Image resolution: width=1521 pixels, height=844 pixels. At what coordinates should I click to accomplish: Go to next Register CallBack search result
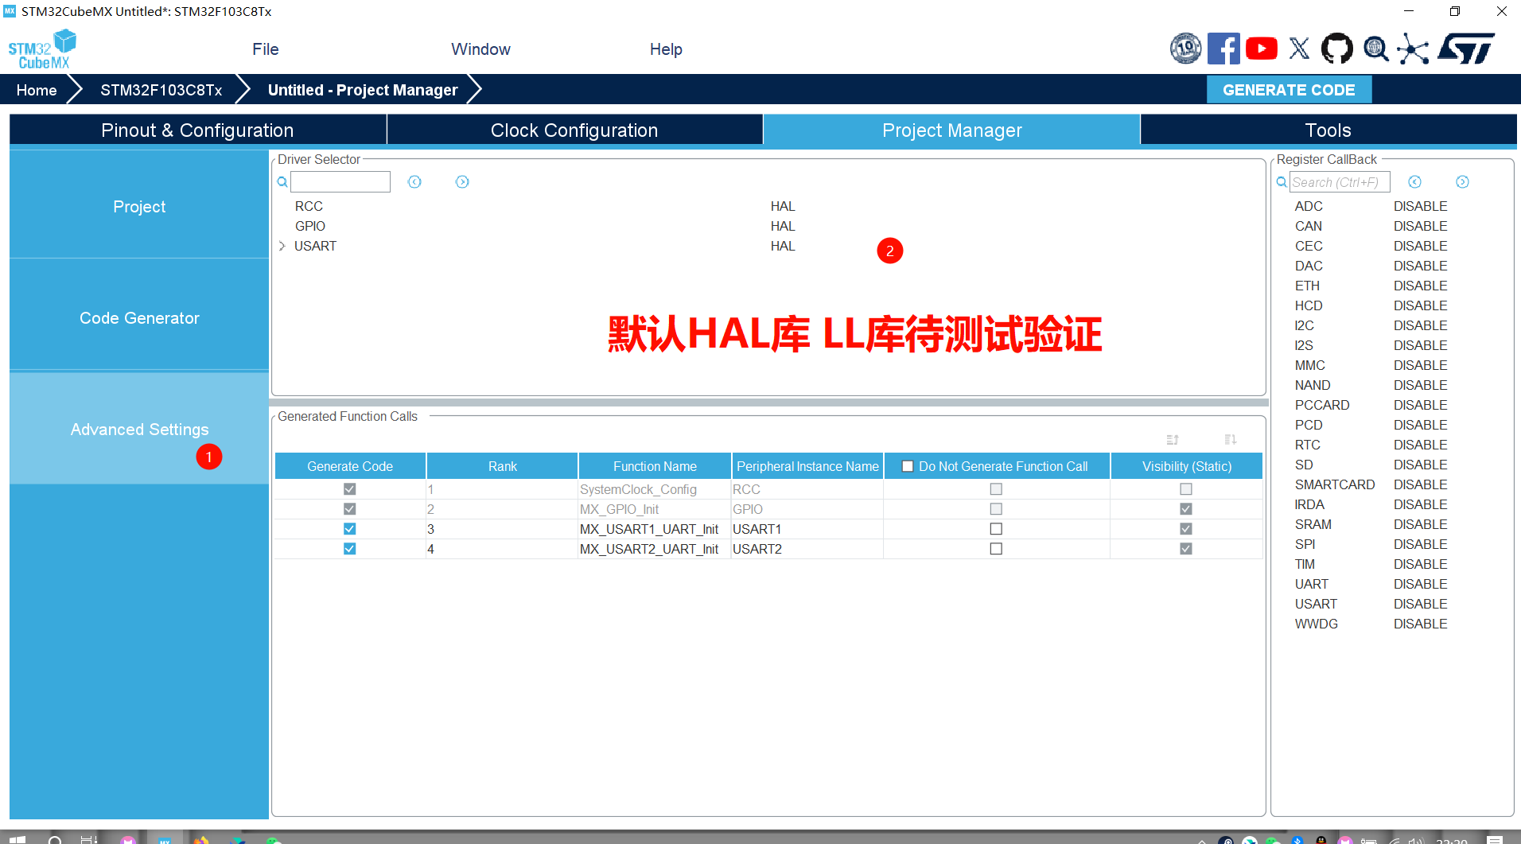tap(1462, 182)
